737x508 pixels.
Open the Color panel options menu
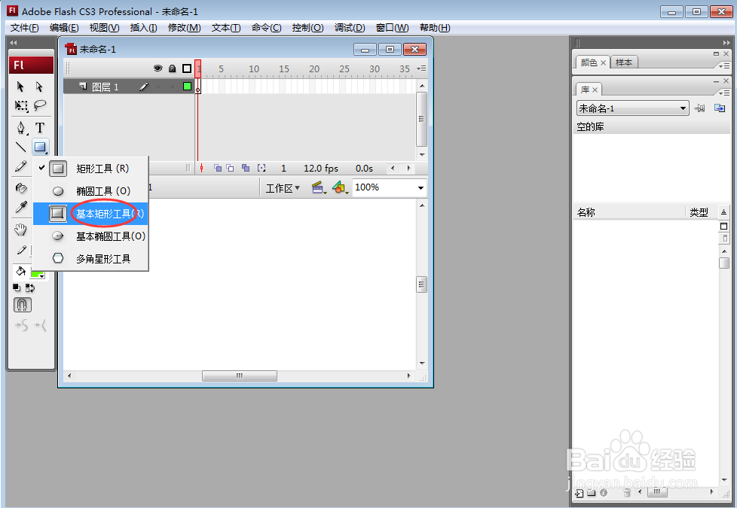724,65
